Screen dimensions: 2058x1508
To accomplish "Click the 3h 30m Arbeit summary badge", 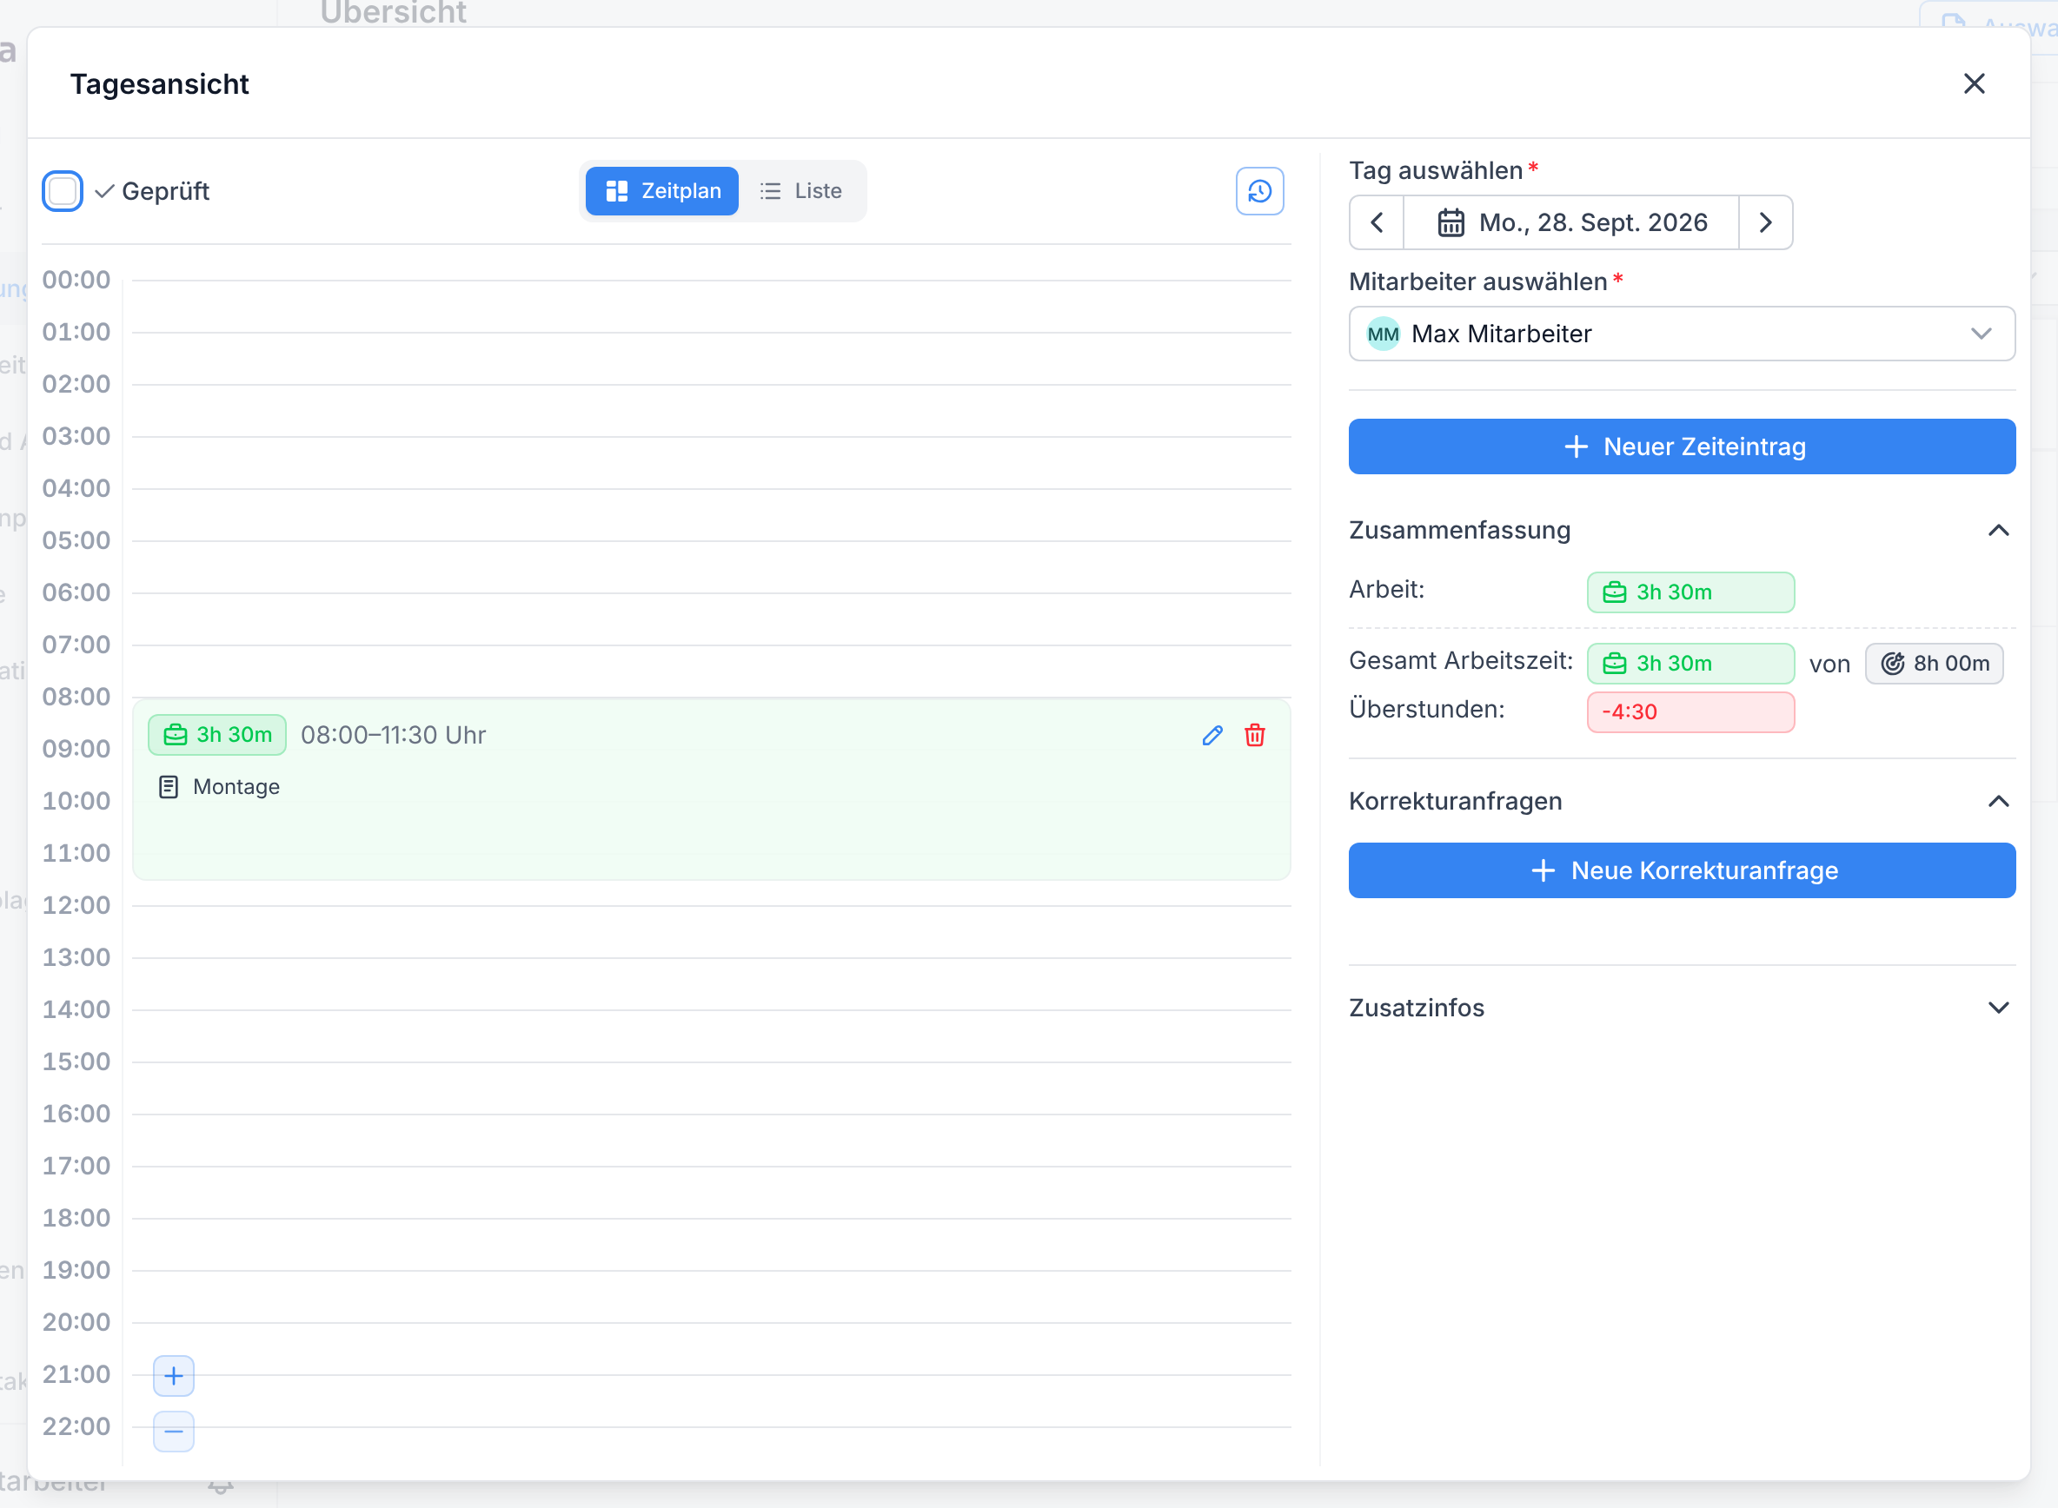I will [1691, 592].
